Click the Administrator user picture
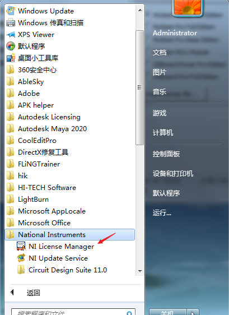Screen dimensions: 229x315 [188, 8]
